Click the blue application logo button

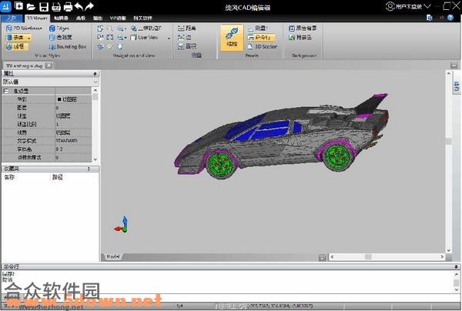(5, 6)
